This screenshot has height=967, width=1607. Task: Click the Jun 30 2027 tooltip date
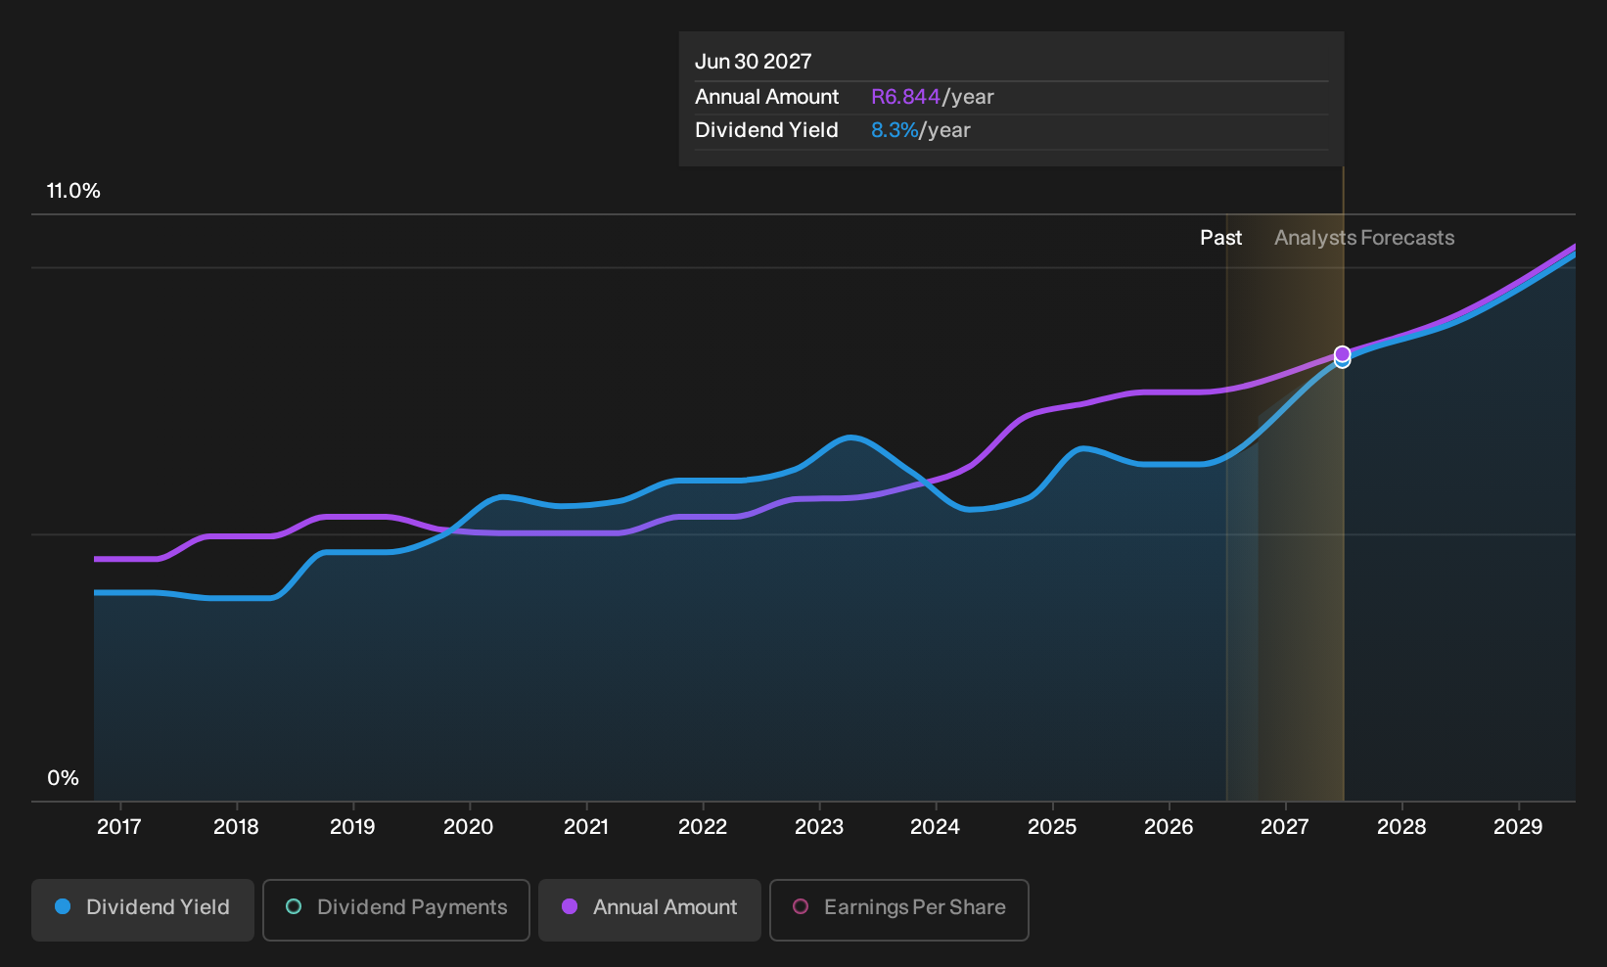[x=754, y=62]
